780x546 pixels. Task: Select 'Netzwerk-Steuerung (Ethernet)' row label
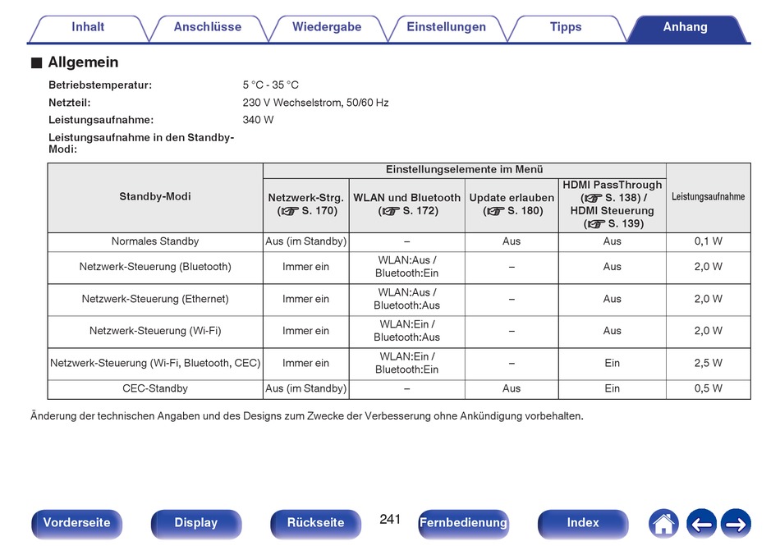click(155, 299)
